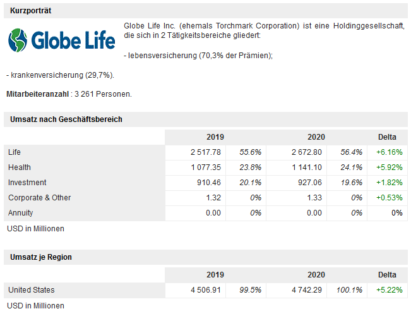Click the United States region label
The height and width of the screenshot is (316, 411).
(31, 290)
